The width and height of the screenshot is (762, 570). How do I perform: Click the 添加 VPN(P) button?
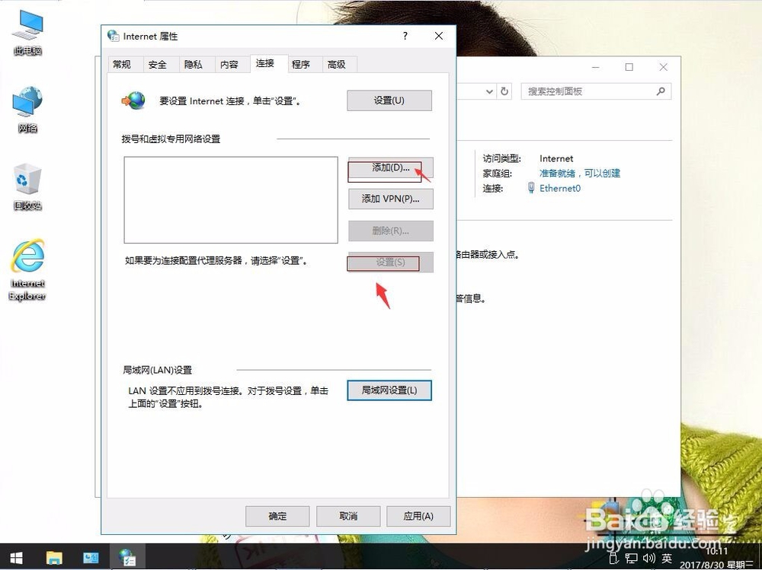(x=389, y=199)
